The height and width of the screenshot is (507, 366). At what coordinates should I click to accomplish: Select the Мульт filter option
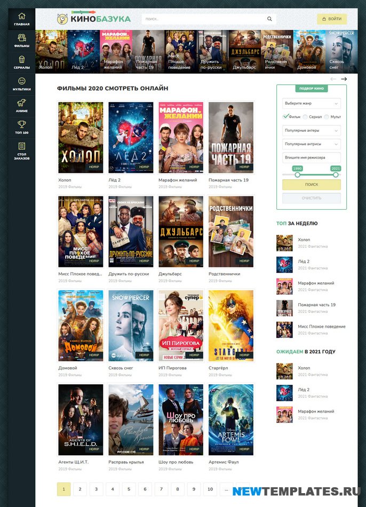pyautogui.click(x=327, y=116)
